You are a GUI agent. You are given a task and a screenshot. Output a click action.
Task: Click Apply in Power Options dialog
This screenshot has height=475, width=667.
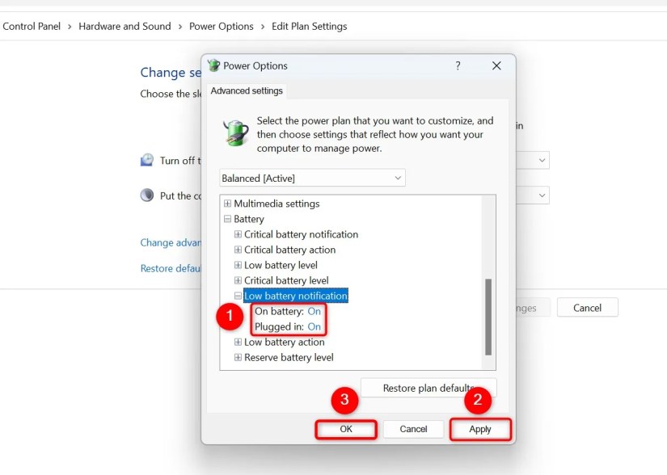(479, 429)
